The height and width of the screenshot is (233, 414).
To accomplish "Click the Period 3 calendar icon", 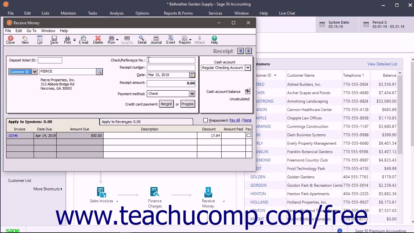I will click(366, 25).
